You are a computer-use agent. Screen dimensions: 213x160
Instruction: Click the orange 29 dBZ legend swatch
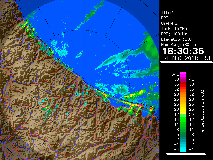point(183,94)
